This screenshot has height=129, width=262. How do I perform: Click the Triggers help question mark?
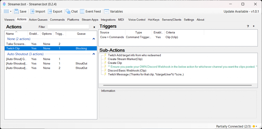[248, 26]
